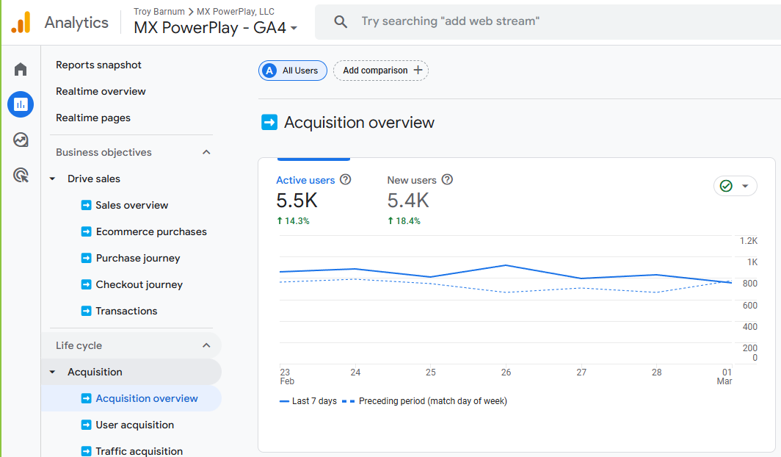
Task: Click the User acquisition arrow icon
Action: point(86,425)
